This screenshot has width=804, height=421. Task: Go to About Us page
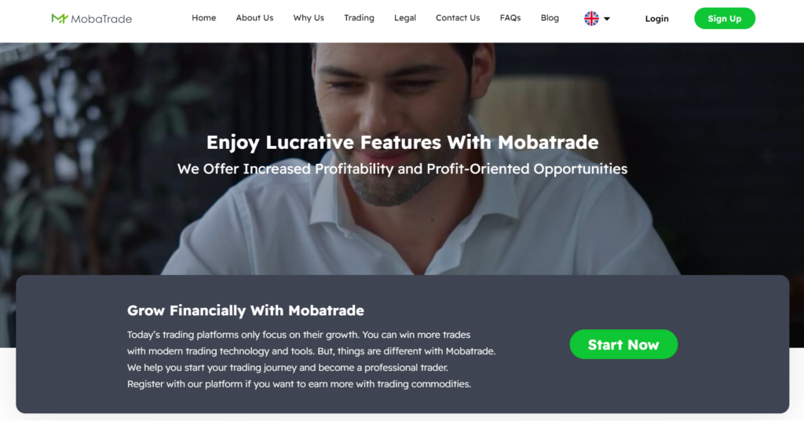pos(254,18)
